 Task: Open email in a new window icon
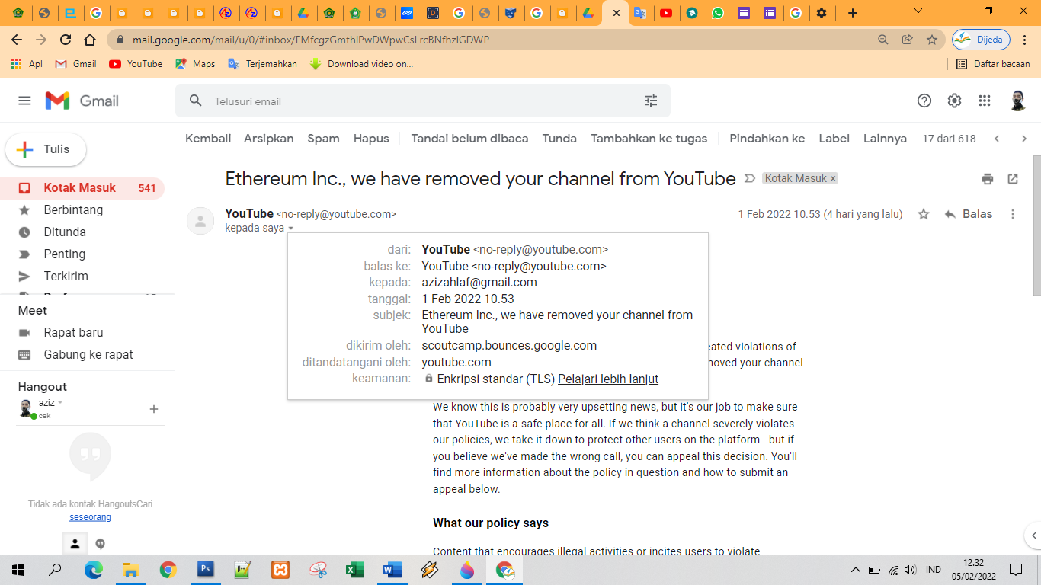click(1013, 179)
